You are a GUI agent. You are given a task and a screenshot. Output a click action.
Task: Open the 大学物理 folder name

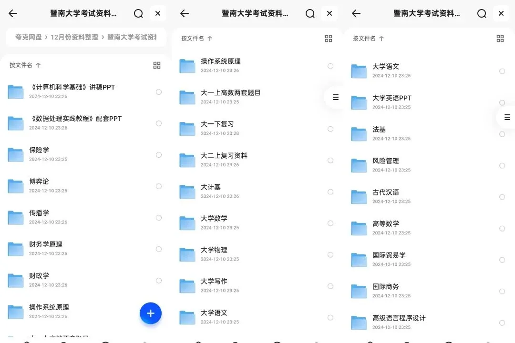click(x=214, y=250)
